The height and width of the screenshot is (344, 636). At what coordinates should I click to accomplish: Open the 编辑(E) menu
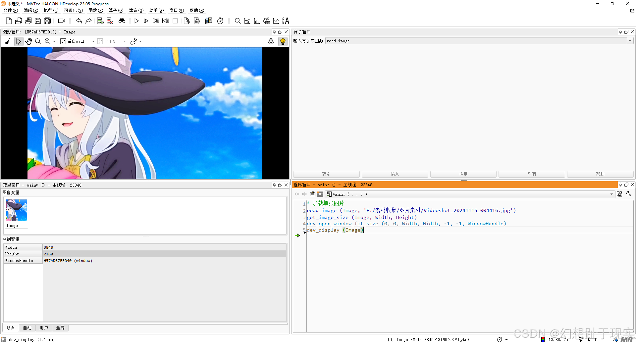31,11
